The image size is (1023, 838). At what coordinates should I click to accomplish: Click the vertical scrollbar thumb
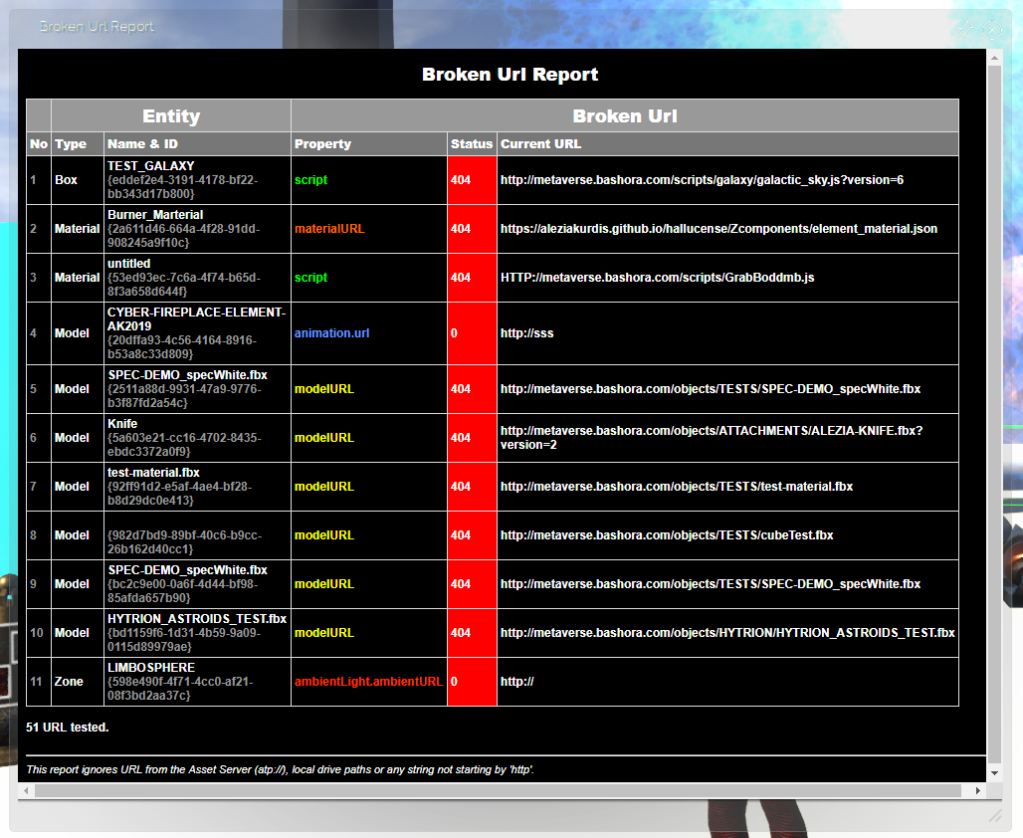click(x=994, y=414)
